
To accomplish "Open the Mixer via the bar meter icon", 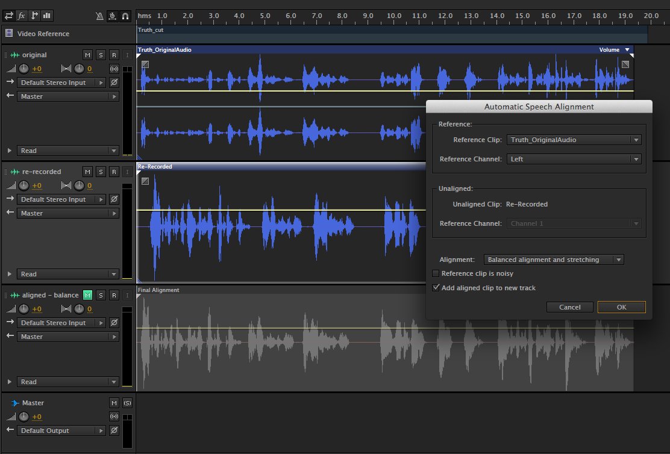I will 47,16.
